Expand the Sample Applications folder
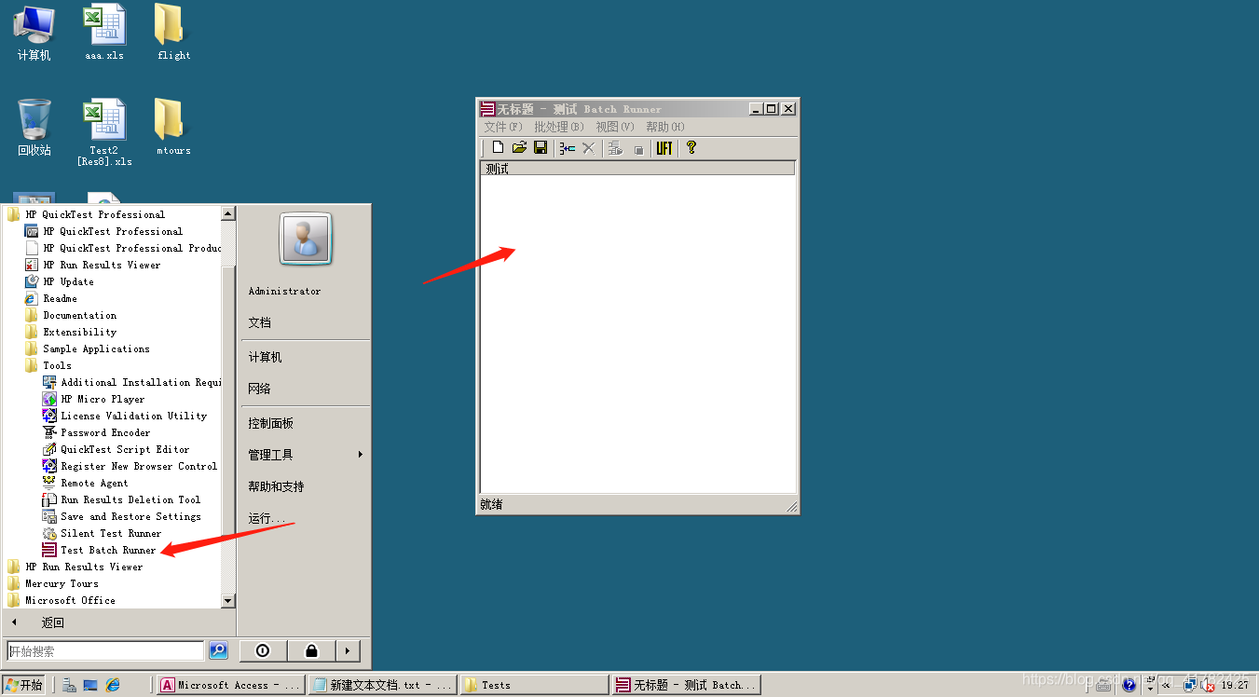 pyautogui.click(x=87, y=348)
